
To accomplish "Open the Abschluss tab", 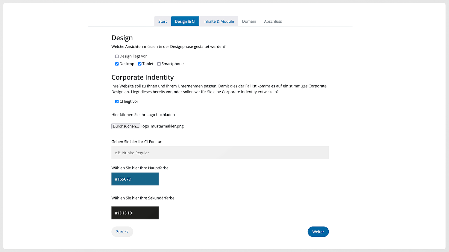I will pos(273,21).
